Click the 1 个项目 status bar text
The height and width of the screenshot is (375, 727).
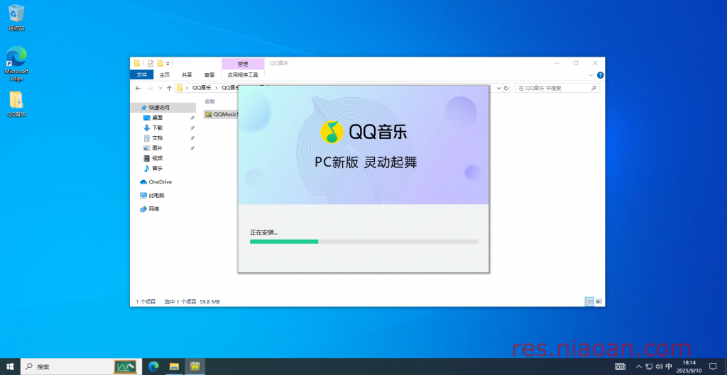[146, 302]
